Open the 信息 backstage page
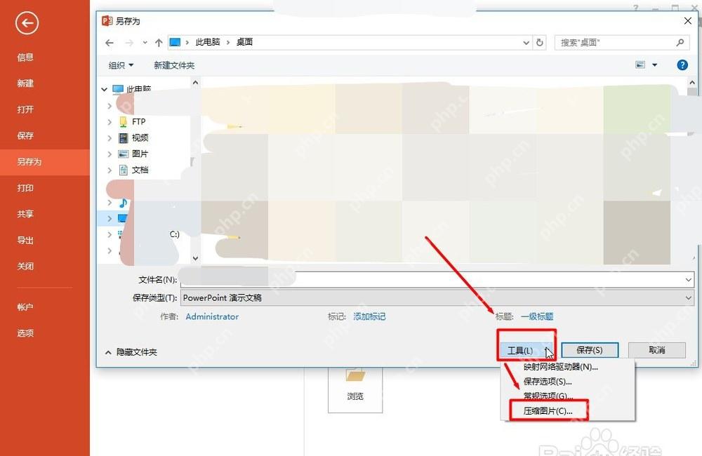Screen dimensions: 702x456 tap(25, 58)
